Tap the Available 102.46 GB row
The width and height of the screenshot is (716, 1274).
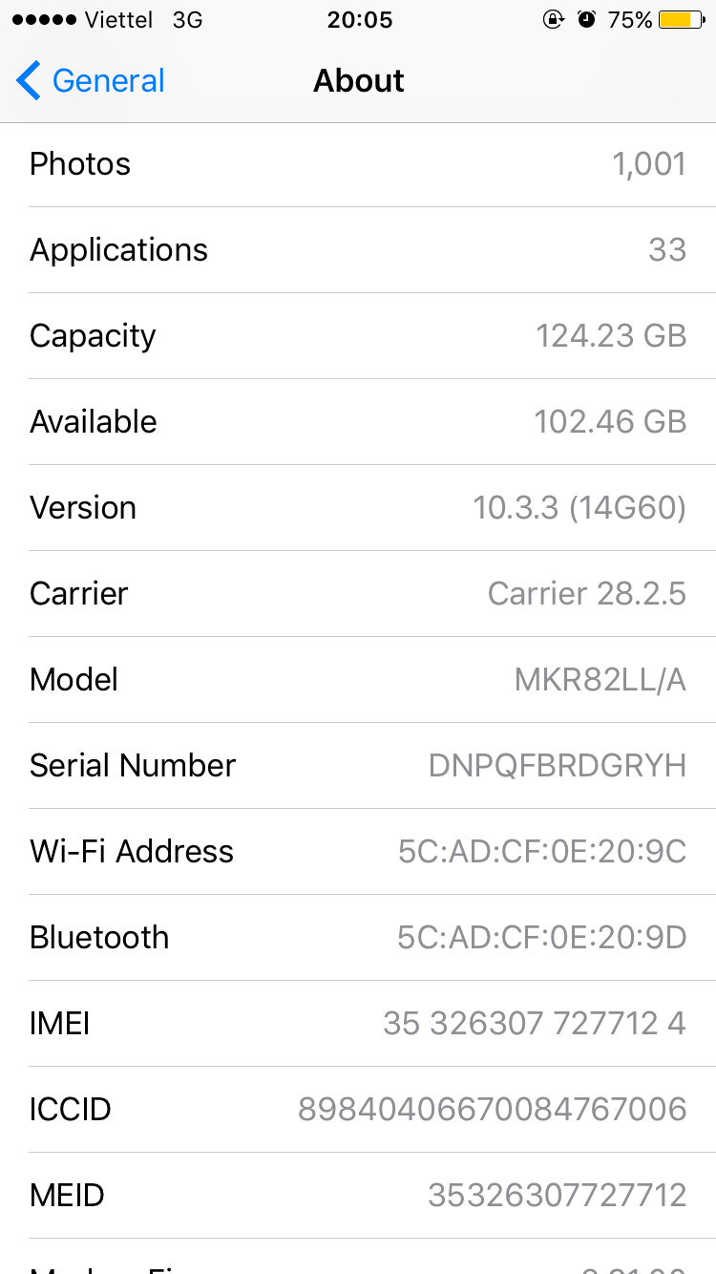tap(358, 422)
